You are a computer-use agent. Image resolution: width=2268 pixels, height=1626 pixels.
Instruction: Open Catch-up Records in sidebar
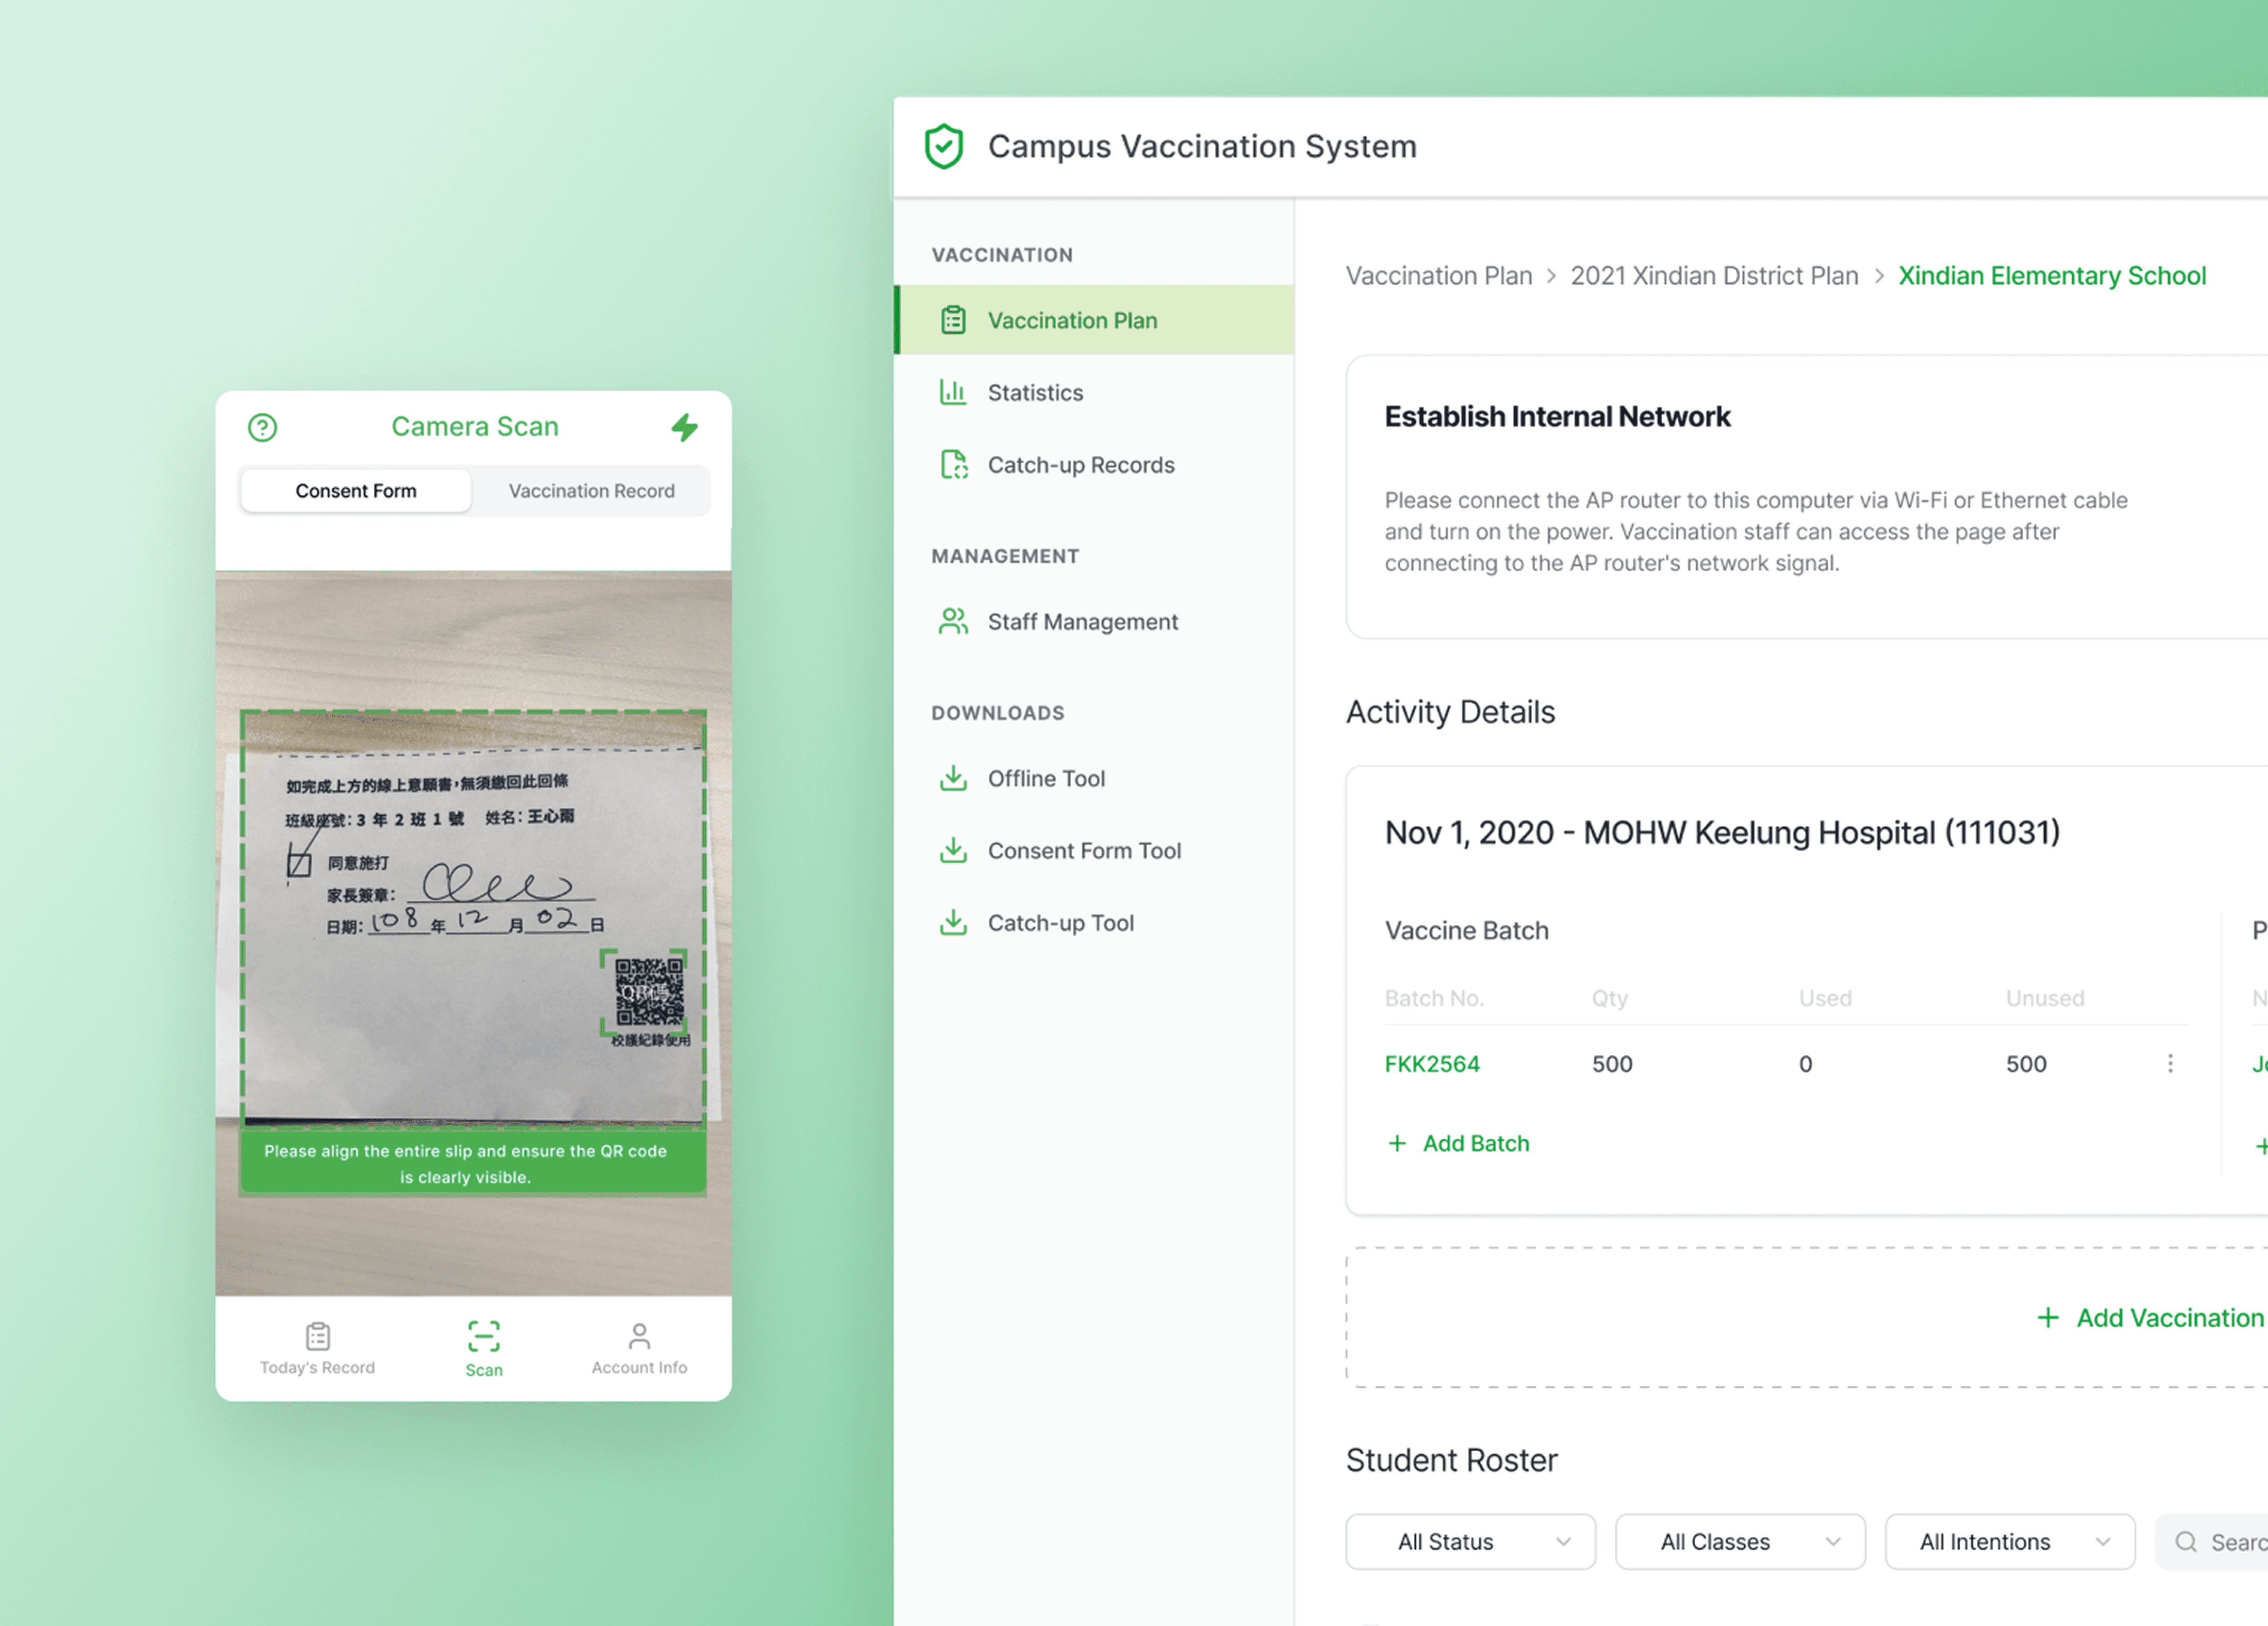(1080, 465)
